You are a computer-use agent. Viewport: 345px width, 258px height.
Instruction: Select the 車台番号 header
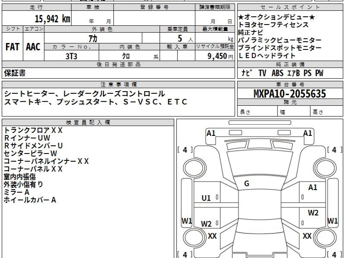point(290,84)
